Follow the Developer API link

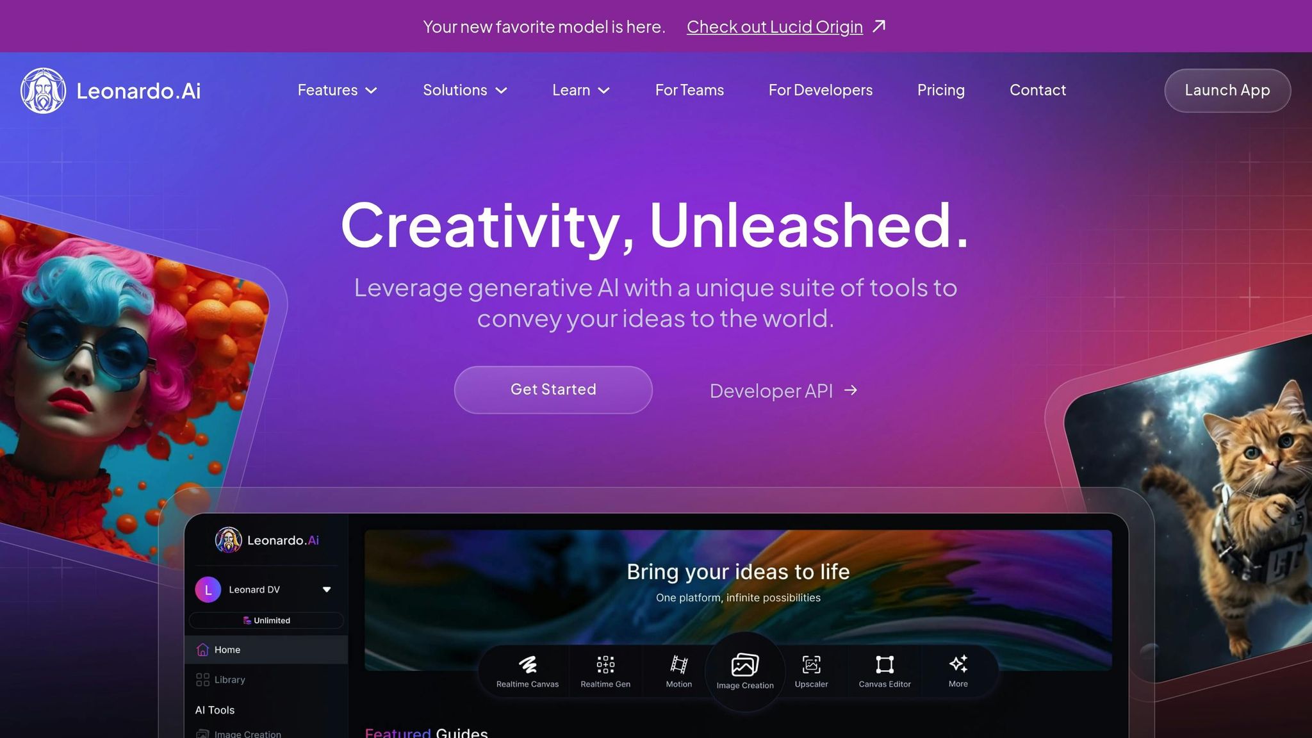pos(783,390)
